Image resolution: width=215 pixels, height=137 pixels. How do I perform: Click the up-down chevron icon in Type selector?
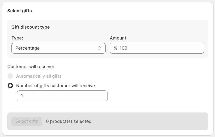(x=99, y=48)
